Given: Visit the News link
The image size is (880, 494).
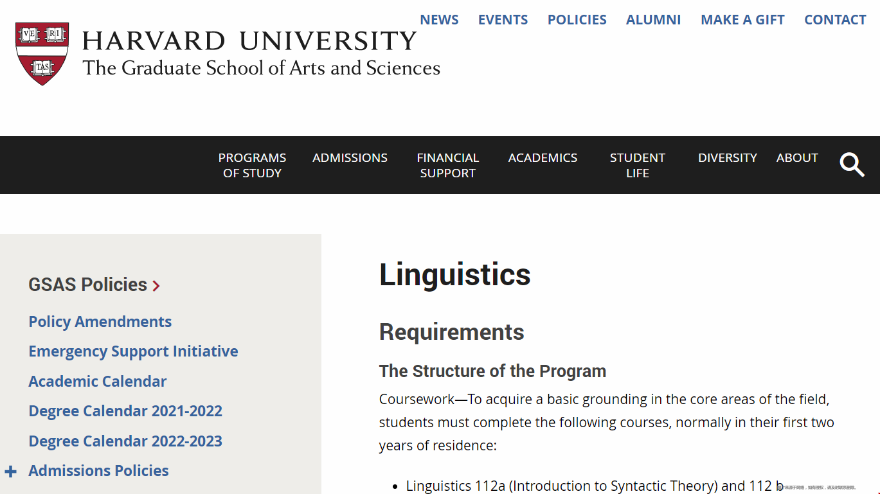Looking at the screenshot, I should 439,20.
